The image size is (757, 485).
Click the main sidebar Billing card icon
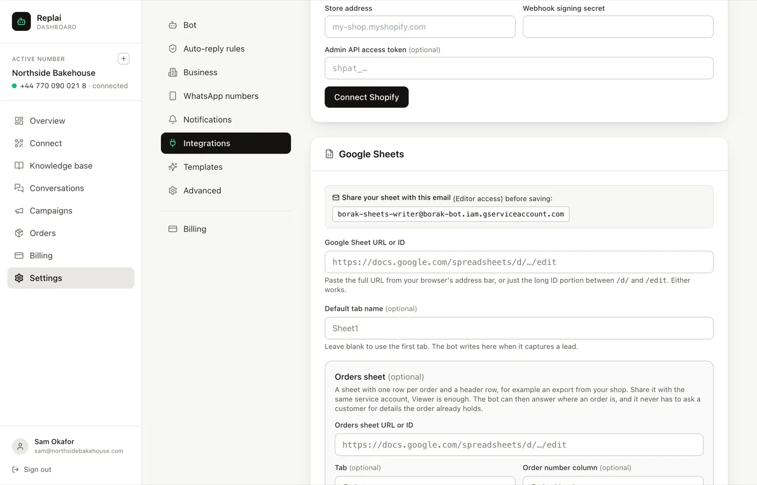coord(19,256)
